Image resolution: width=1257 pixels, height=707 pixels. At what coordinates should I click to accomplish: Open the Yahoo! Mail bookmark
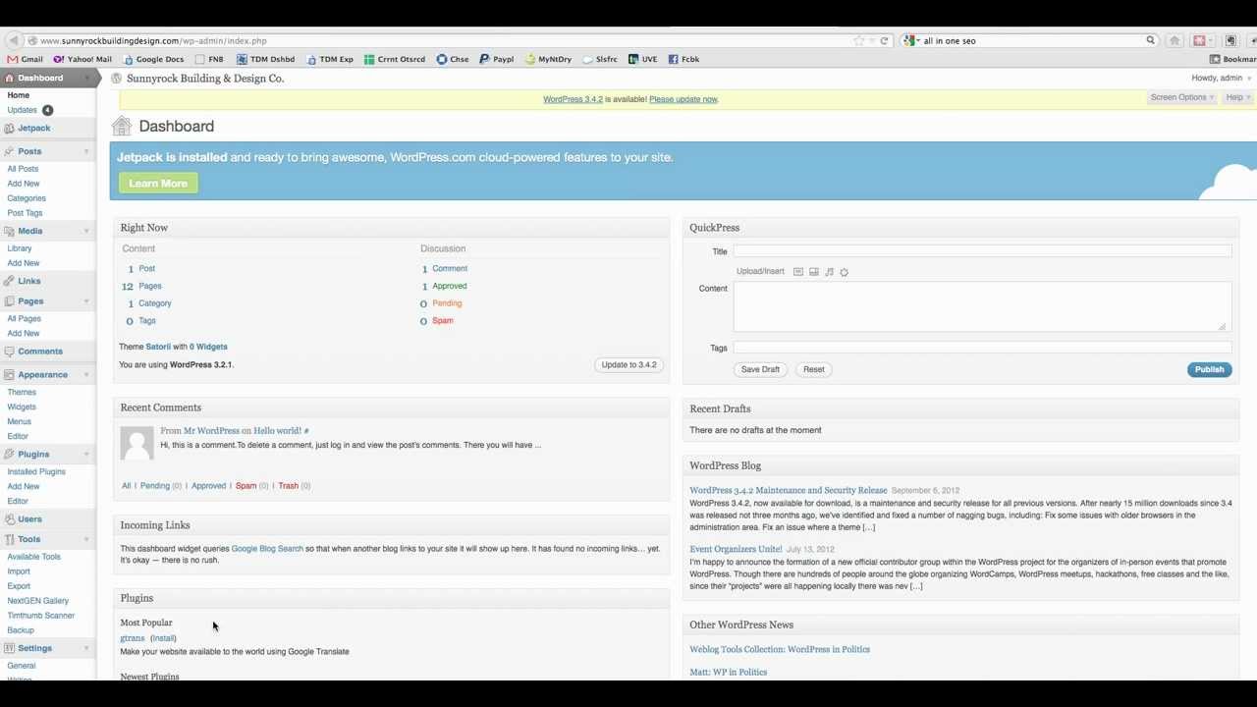click(x=82, y=59)
